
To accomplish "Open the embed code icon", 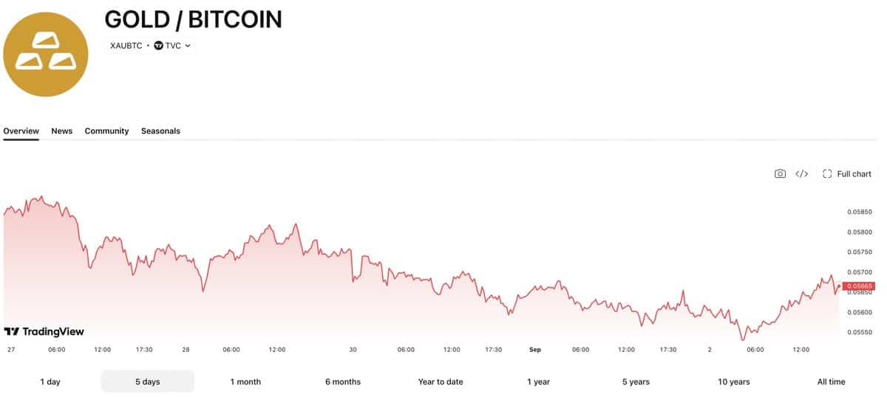I will [801, 174].
